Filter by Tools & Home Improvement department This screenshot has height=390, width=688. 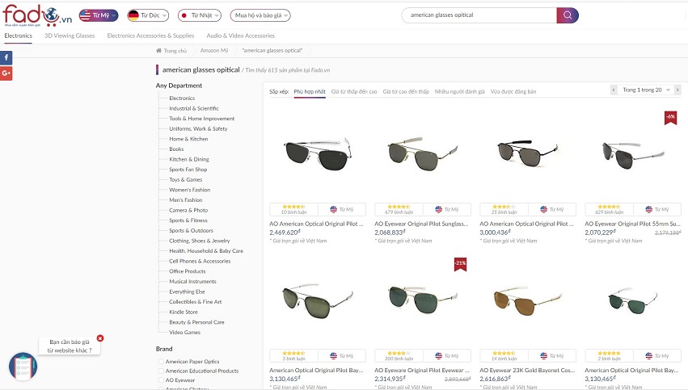click(x=202, y=119)
